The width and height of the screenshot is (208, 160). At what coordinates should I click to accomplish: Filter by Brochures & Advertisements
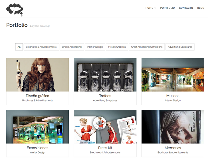click(41, 47)
